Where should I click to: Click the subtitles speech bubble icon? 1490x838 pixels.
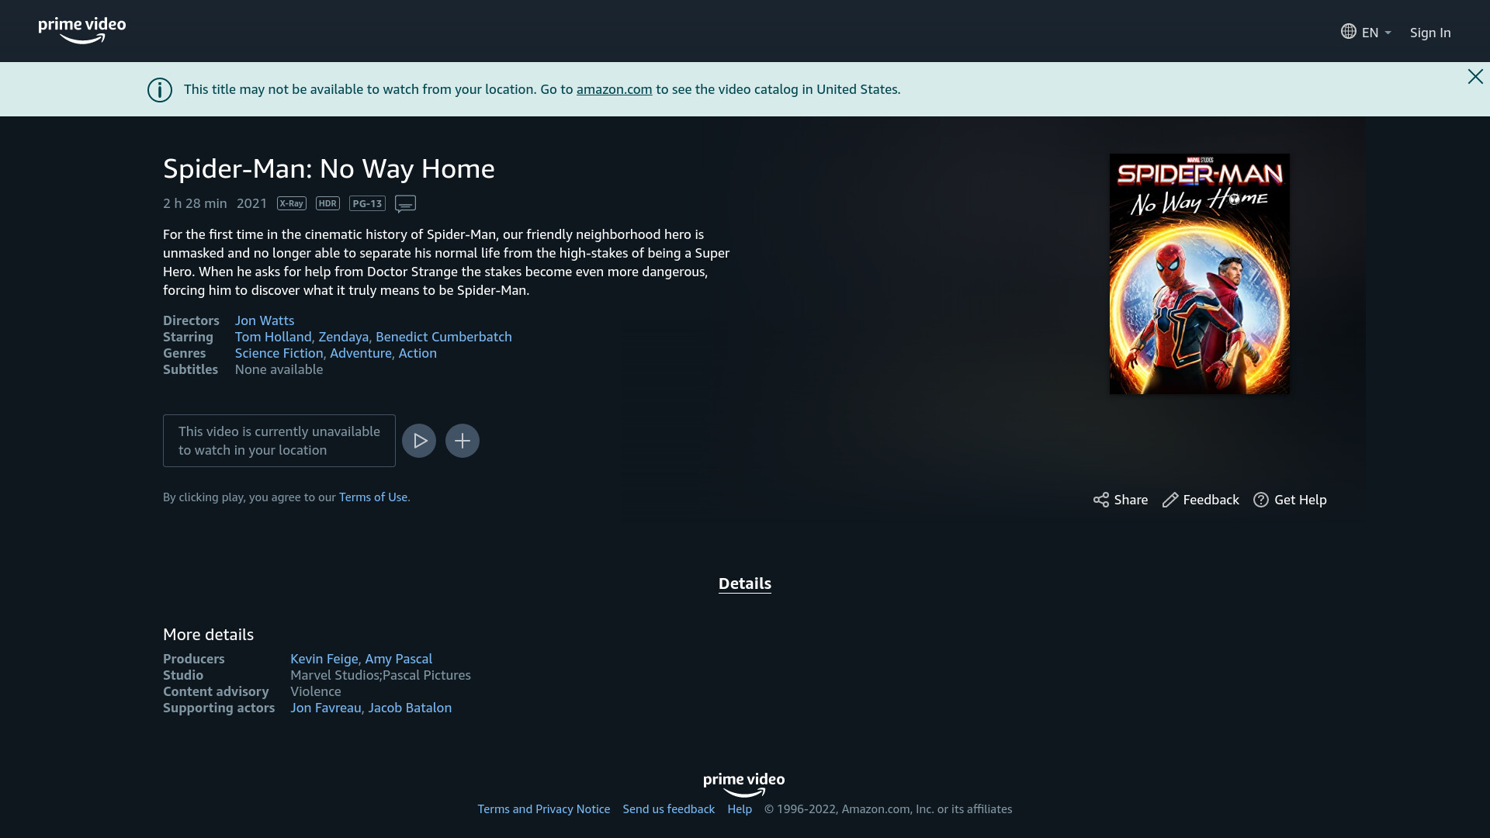(405, 203)
